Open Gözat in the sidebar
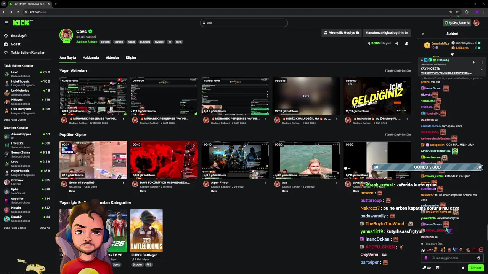Screen dimensions: 488x274 16,44
